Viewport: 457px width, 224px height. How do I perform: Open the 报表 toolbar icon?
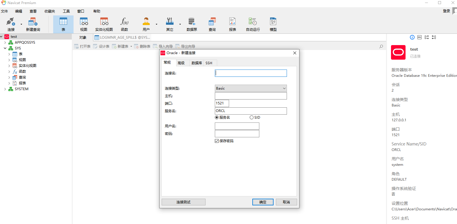tap(233, 24)
